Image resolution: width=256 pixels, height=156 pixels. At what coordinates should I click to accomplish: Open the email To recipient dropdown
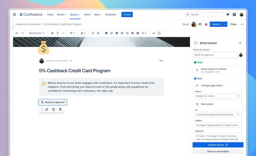(218, 115)
